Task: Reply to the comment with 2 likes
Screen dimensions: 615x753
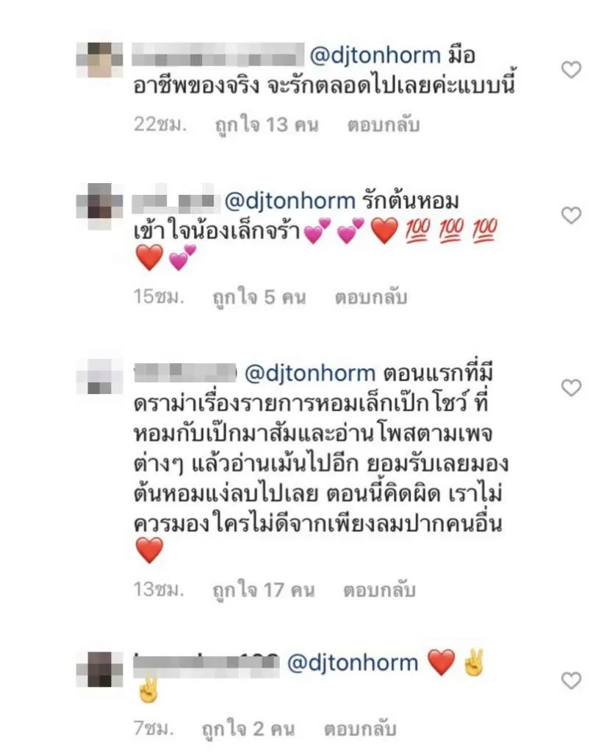Action: pyautogui.click(x=360, y=729)
